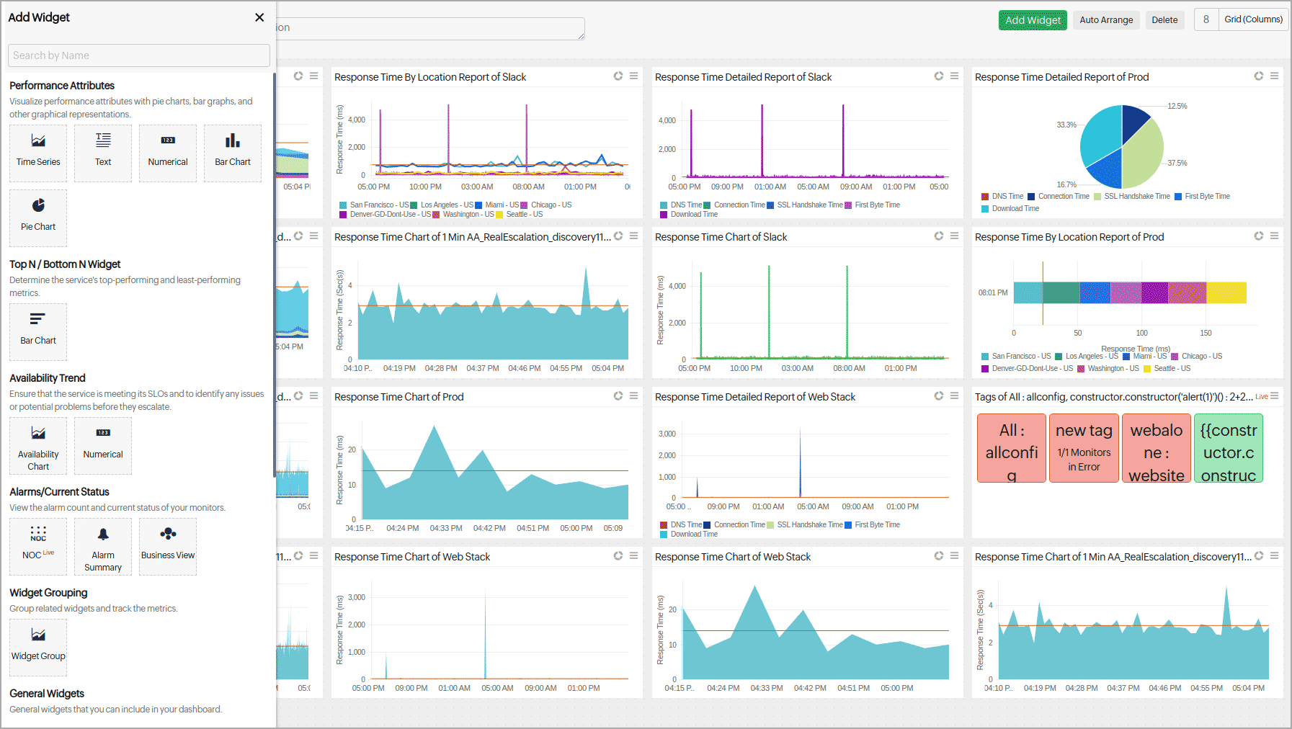
Task: Open menu of Response Time By Location Report of Prod
Action: point(1275,236)
